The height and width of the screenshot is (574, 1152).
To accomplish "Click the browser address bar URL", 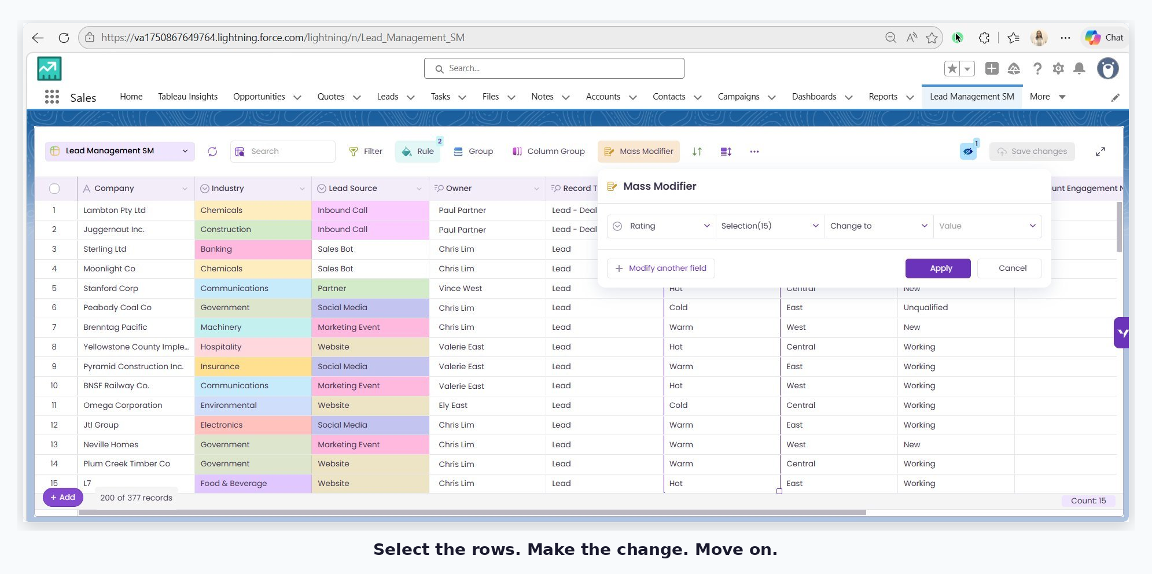I will pyautogui.click(x=283, y=38).
